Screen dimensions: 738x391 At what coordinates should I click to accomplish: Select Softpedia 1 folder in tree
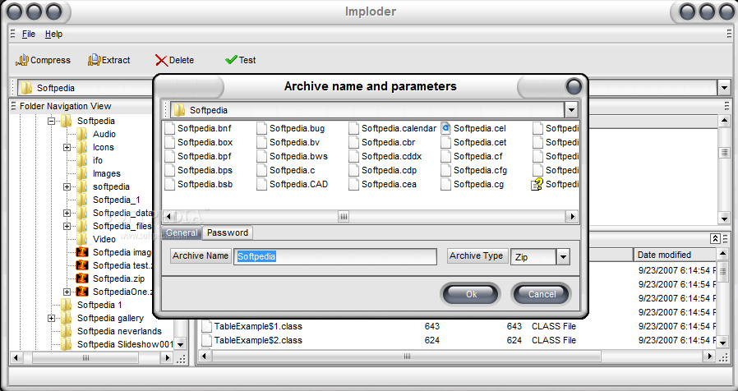pos(99,305)
